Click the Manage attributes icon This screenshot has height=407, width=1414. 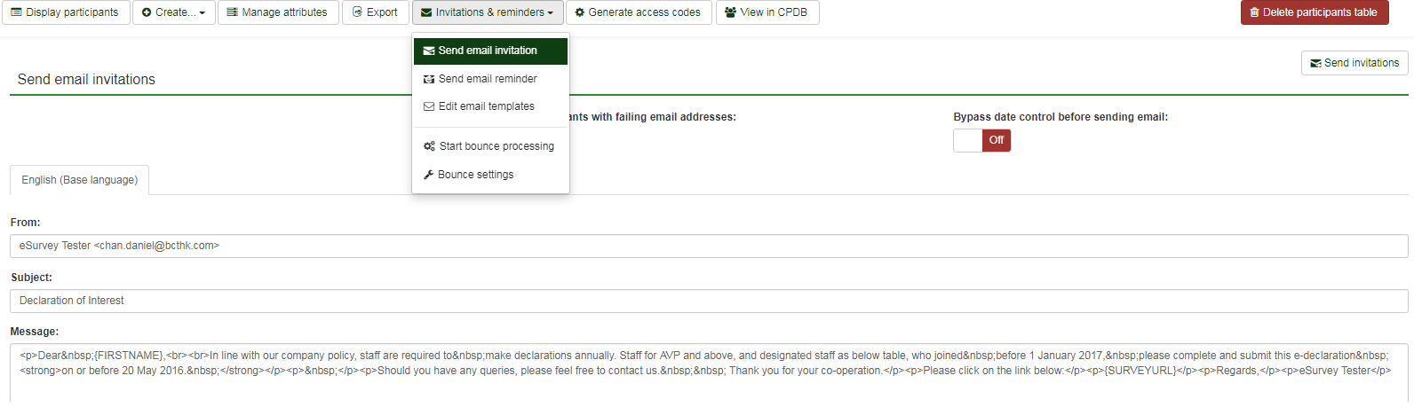232,12
